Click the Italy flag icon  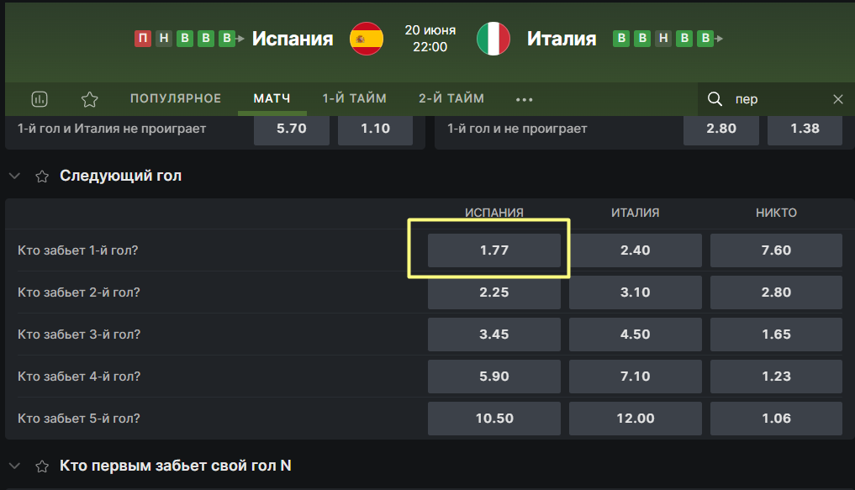493,39
